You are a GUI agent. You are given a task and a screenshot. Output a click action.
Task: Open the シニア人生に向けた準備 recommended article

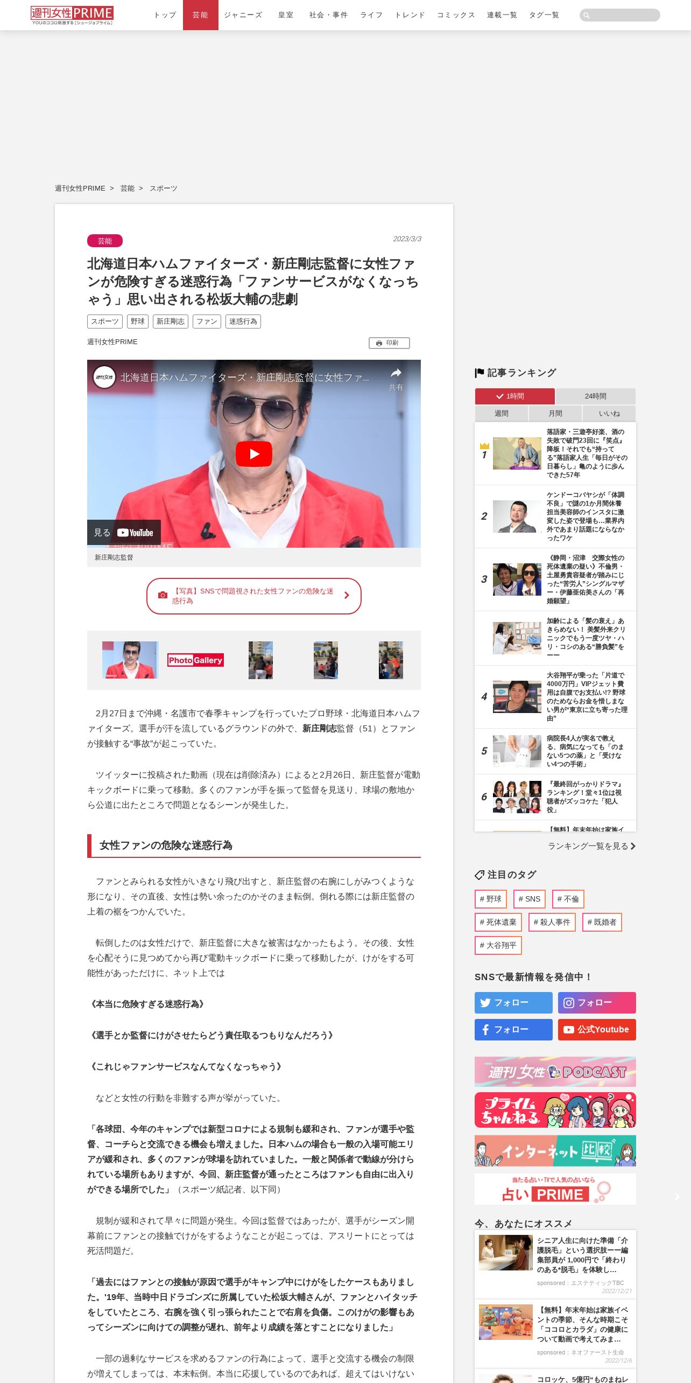555,1265
